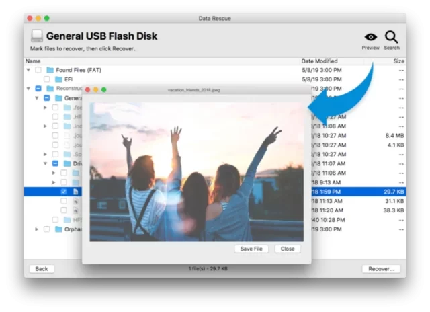Uncheck the highlighted selected file checkbox
The image size is (430, 312).
tap(64, 192)
